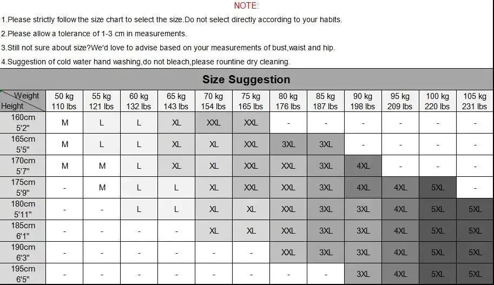Click the 105 kg 231 lbs column header
The width and height of the screenshot is (494, 285).
pos(475,101)
